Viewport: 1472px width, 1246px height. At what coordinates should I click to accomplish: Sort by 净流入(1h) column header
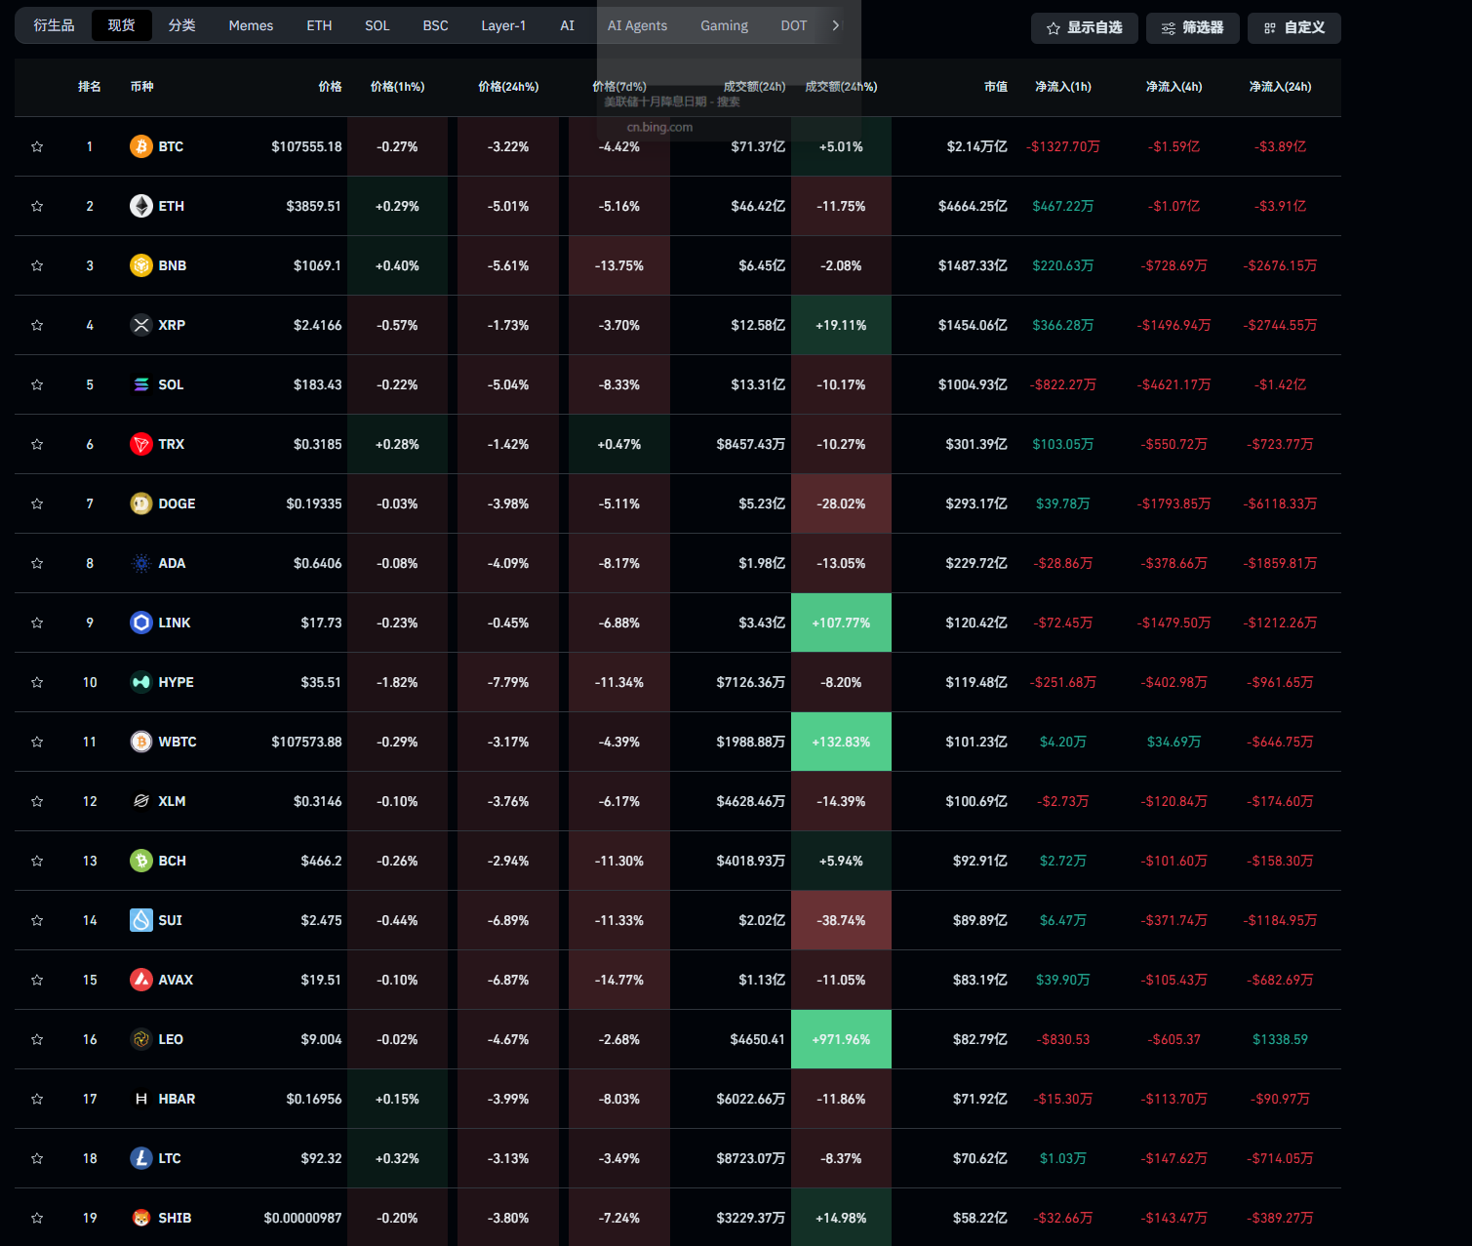[x=1063, y=87]
